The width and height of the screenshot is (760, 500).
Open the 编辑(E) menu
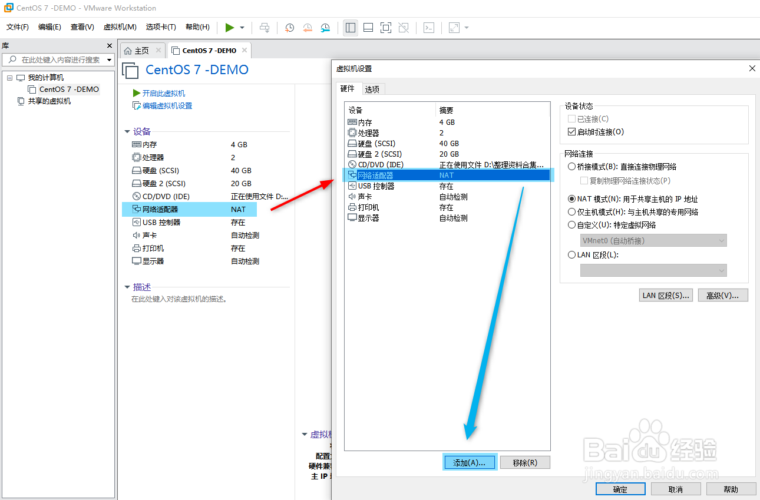(x=49, y=27)
